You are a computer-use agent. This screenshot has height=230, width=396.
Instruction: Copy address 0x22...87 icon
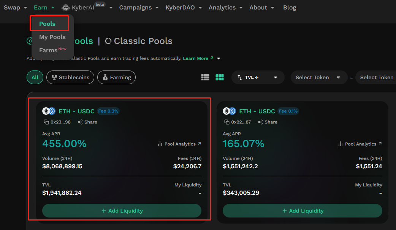click(227, 122)
